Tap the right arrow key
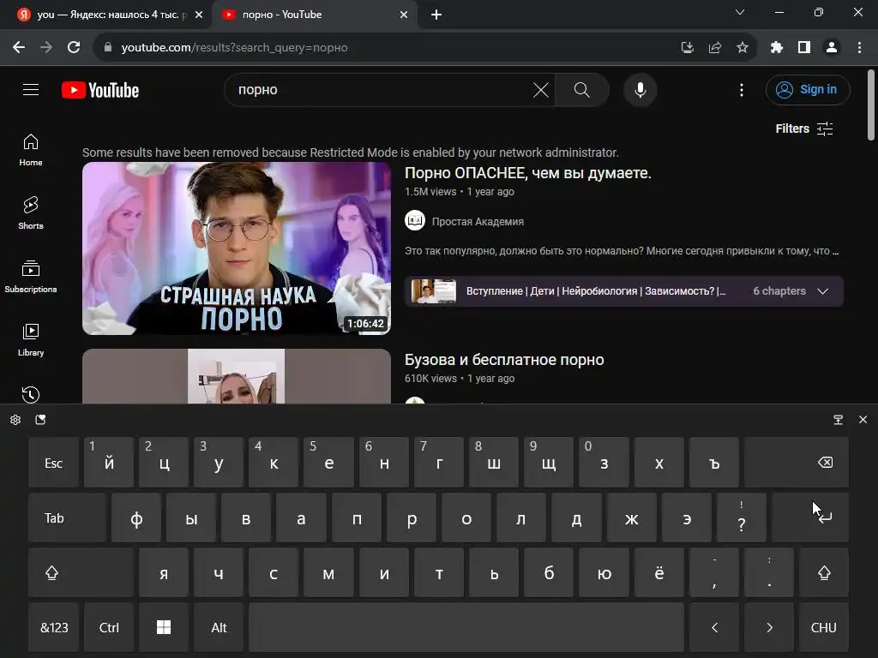 point(769,627)
